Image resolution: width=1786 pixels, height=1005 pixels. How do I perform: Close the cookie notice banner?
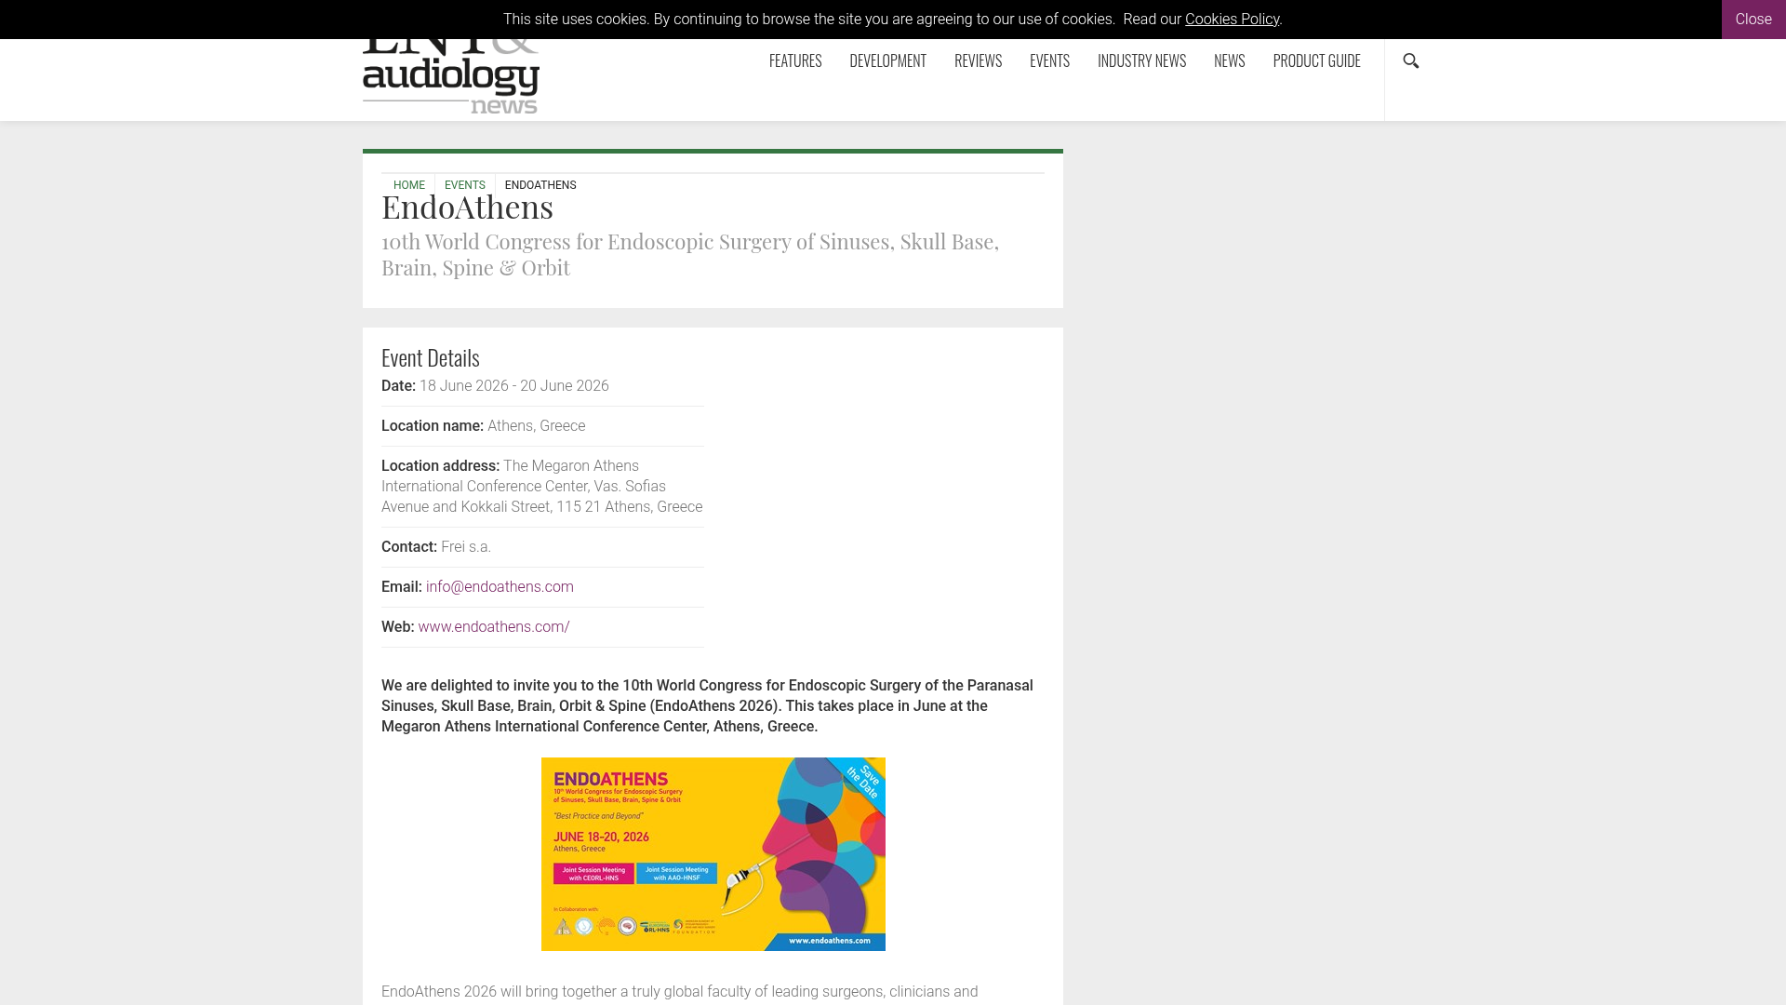point(1753,20)
